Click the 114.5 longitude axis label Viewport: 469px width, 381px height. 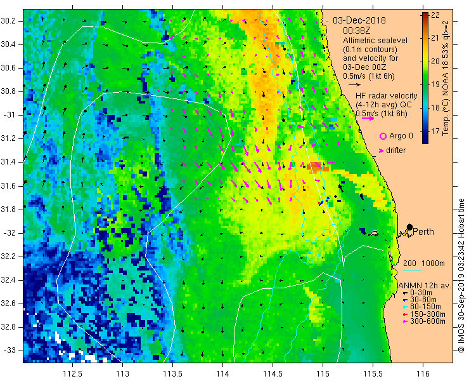[273, 374]
